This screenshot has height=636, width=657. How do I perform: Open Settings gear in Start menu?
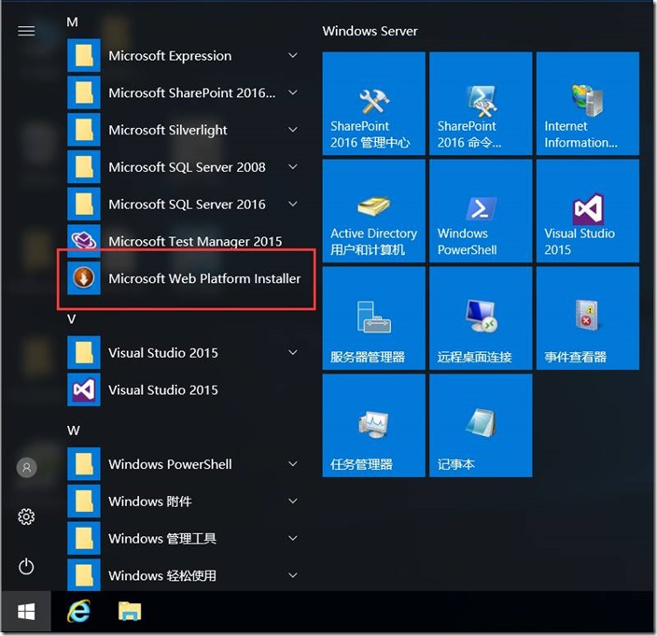pyautogui.click(x=26, y=516)
